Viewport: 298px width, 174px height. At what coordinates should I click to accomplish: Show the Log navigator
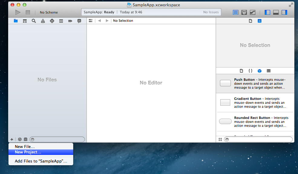tap(79, 21)
